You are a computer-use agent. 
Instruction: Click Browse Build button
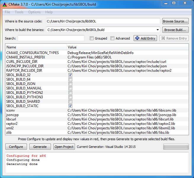(x=175, y=30)
